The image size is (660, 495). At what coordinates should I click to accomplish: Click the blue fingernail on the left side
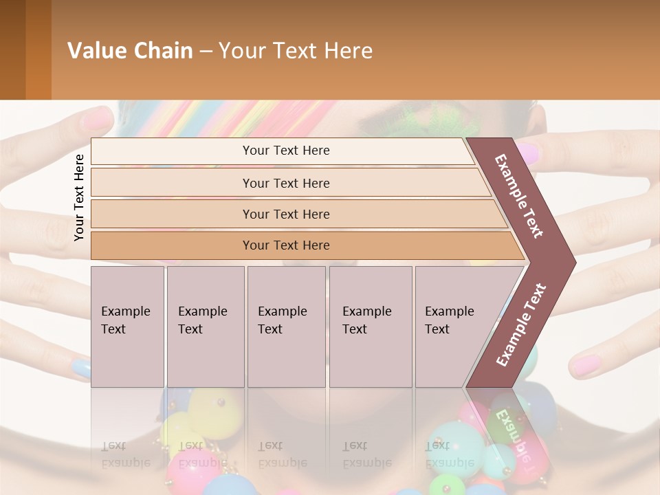(x=81, y=368)
